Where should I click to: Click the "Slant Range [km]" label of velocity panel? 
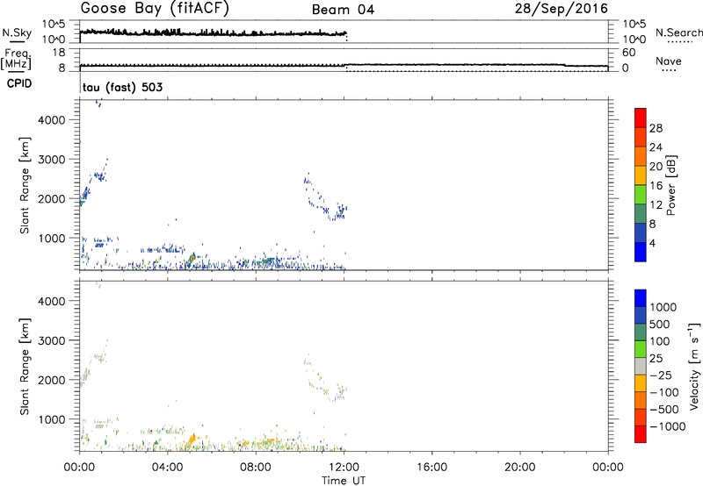coord(25,367)
